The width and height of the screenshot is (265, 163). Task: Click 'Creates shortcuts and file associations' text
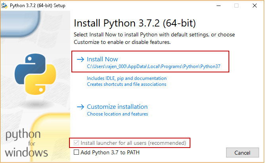pos(127,84)
